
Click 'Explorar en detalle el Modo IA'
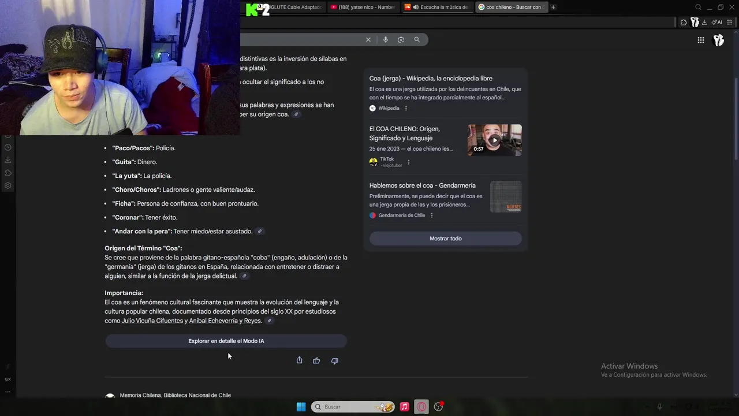coord(226,341)
